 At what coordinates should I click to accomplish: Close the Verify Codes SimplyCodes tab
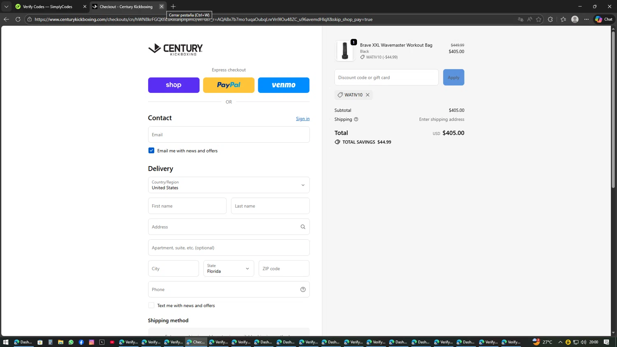[85, 7]
